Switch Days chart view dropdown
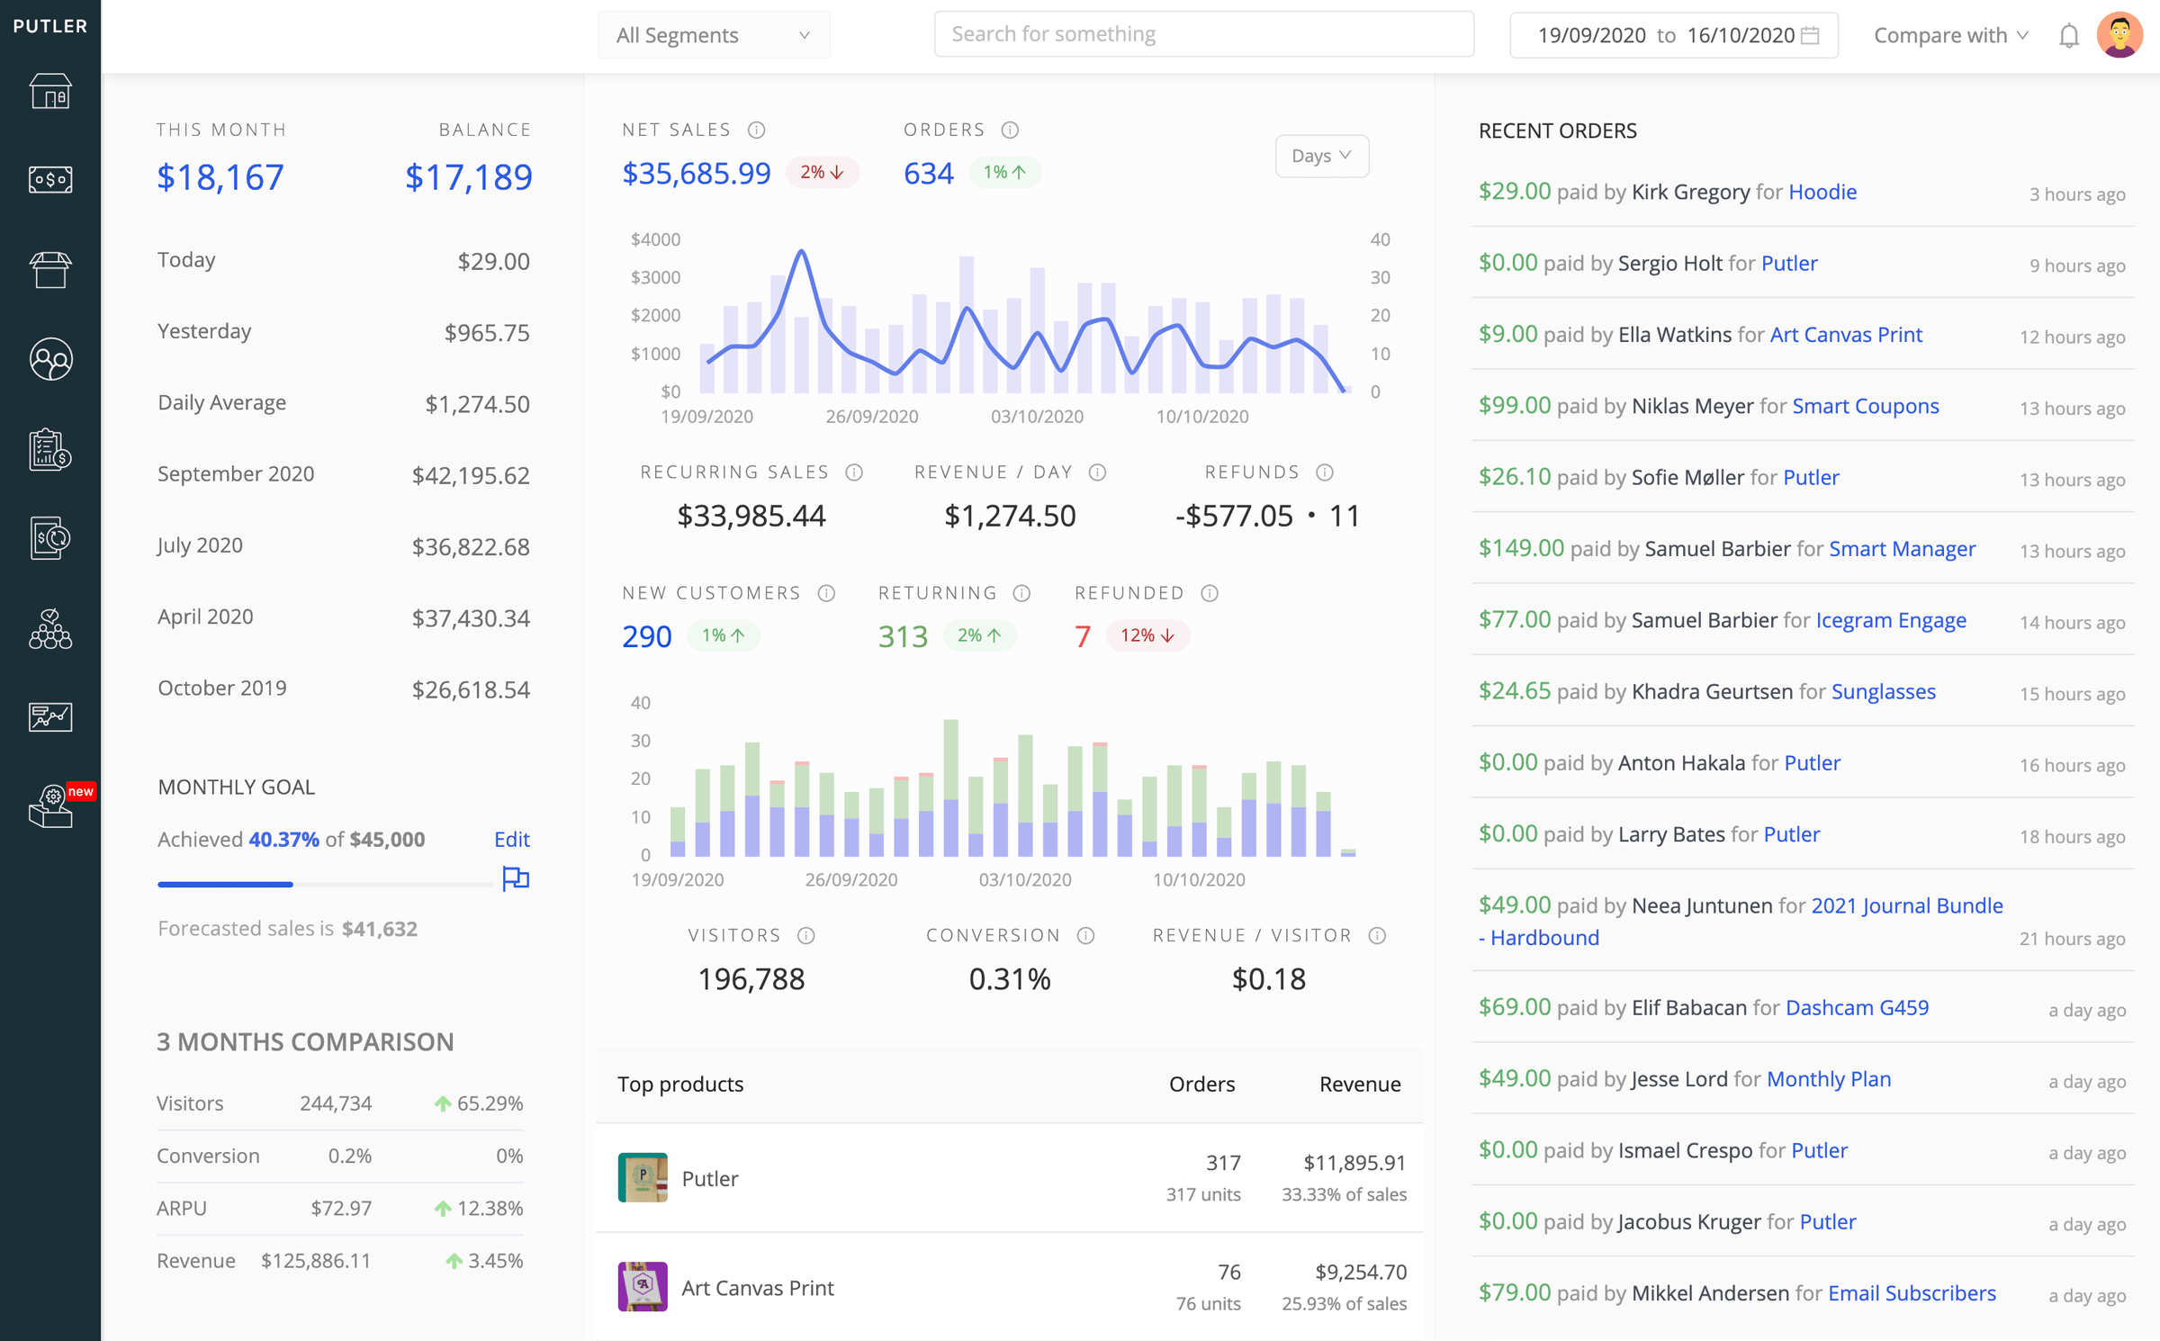Viewport: 2160px width, 1341px height. [1321, 155]
